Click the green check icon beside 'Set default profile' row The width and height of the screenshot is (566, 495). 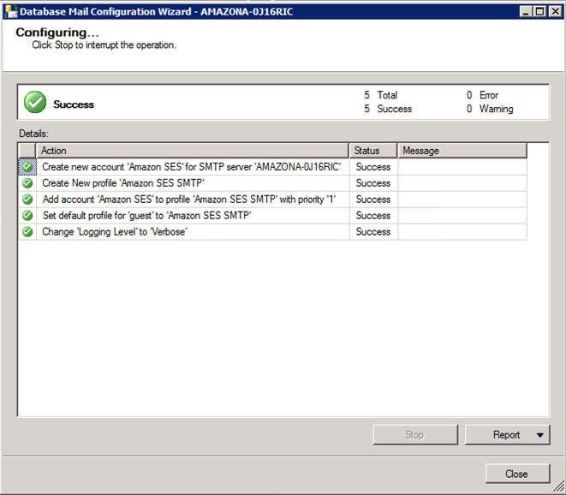27,216
